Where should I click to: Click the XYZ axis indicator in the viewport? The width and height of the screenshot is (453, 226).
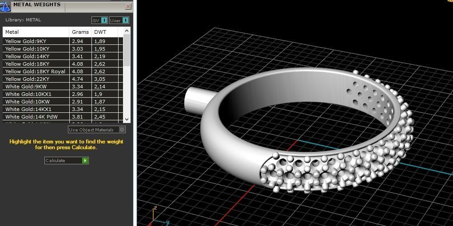[159, 216]
